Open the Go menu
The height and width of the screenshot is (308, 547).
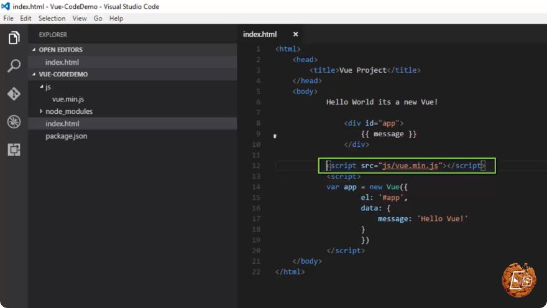tap(98, 19)
